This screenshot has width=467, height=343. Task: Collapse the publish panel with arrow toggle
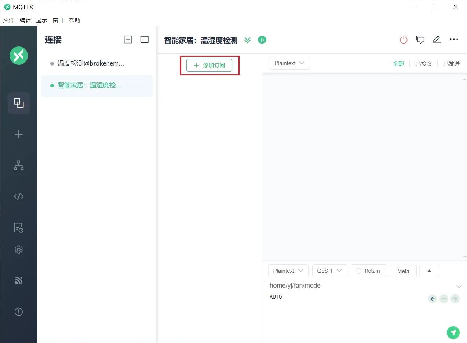(429, 271)
